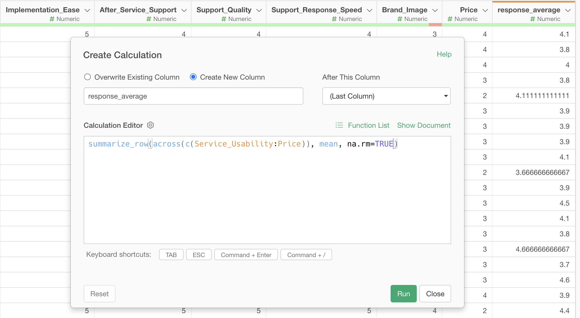Click the new column name field

[193, 96]
